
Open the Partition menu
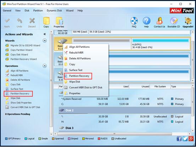coord(38,11)
